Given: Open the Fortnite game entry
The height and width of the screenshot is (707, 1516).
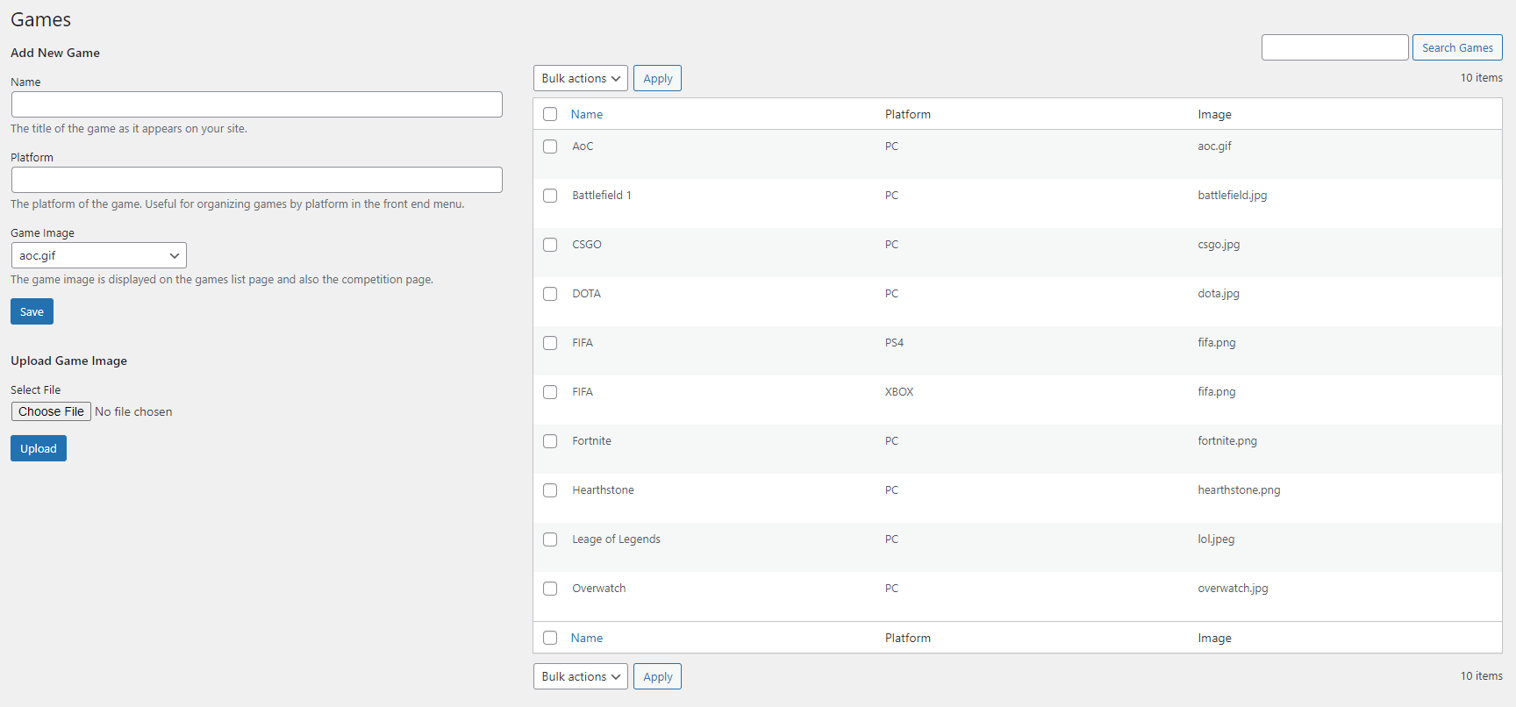Looking at the screenshot, I should (x=592, y=441).
